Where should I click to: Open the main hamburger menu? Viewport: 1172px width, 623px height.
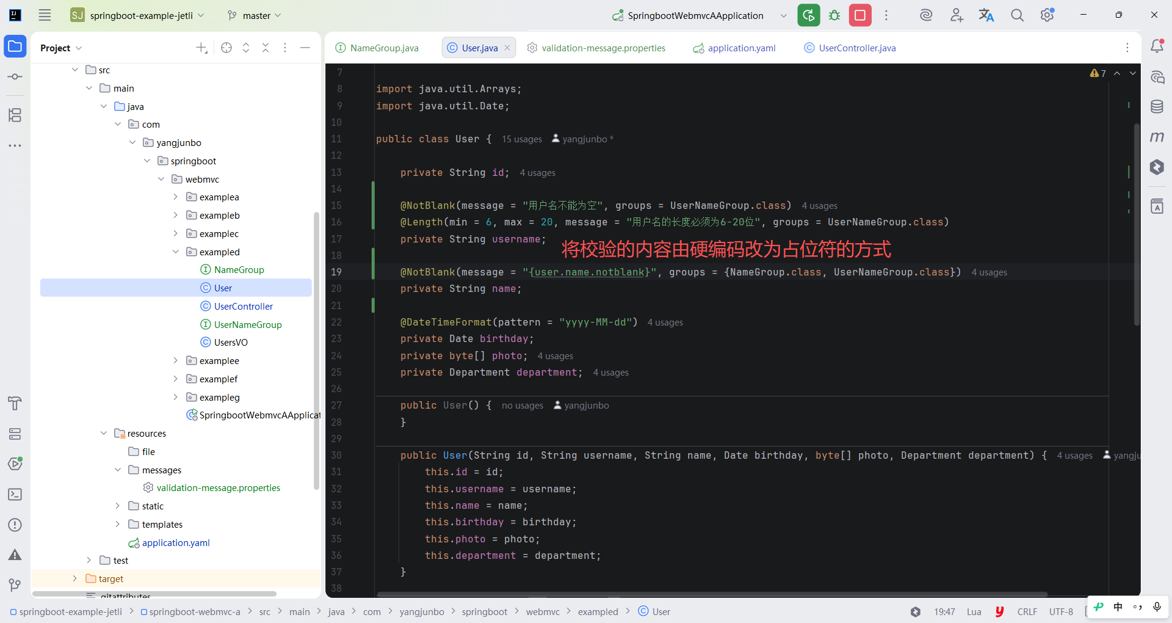(45, 15)
